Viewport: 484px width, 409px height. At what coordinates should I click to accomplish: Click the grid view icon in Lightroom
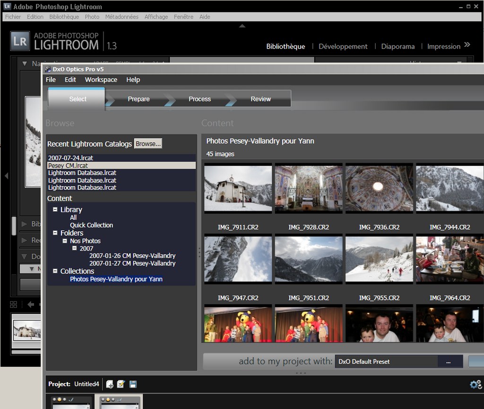(13, 305)
